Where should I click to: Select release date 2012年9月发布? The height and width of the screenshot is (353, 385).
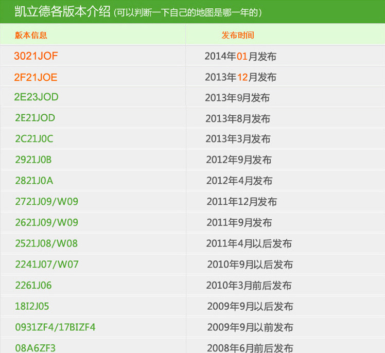coord(239,160)
